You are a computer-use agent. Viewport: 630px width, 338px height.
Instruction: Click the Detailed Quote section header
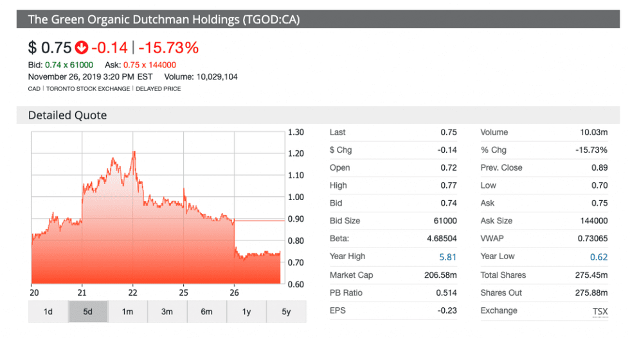[x=67, y=115]
